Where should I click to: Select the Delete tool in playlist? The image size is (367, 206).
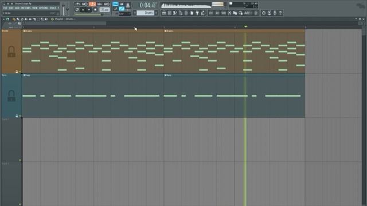click(22, 19)
